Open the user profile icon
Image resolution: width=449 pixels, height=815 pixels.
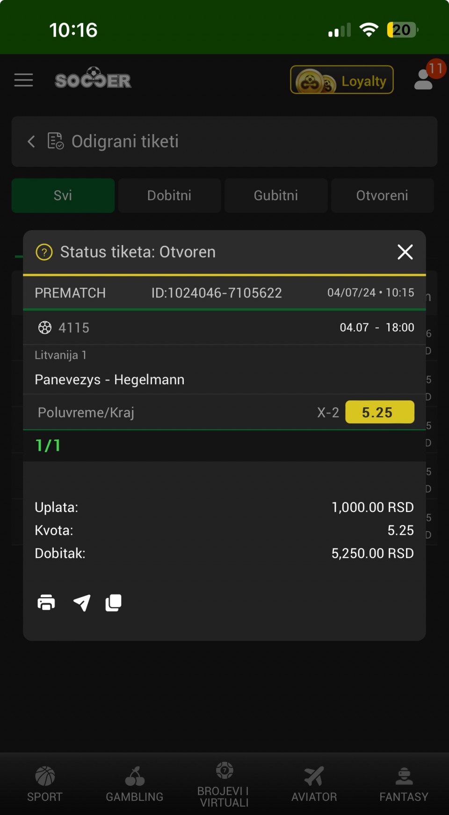tap(424, 79)
